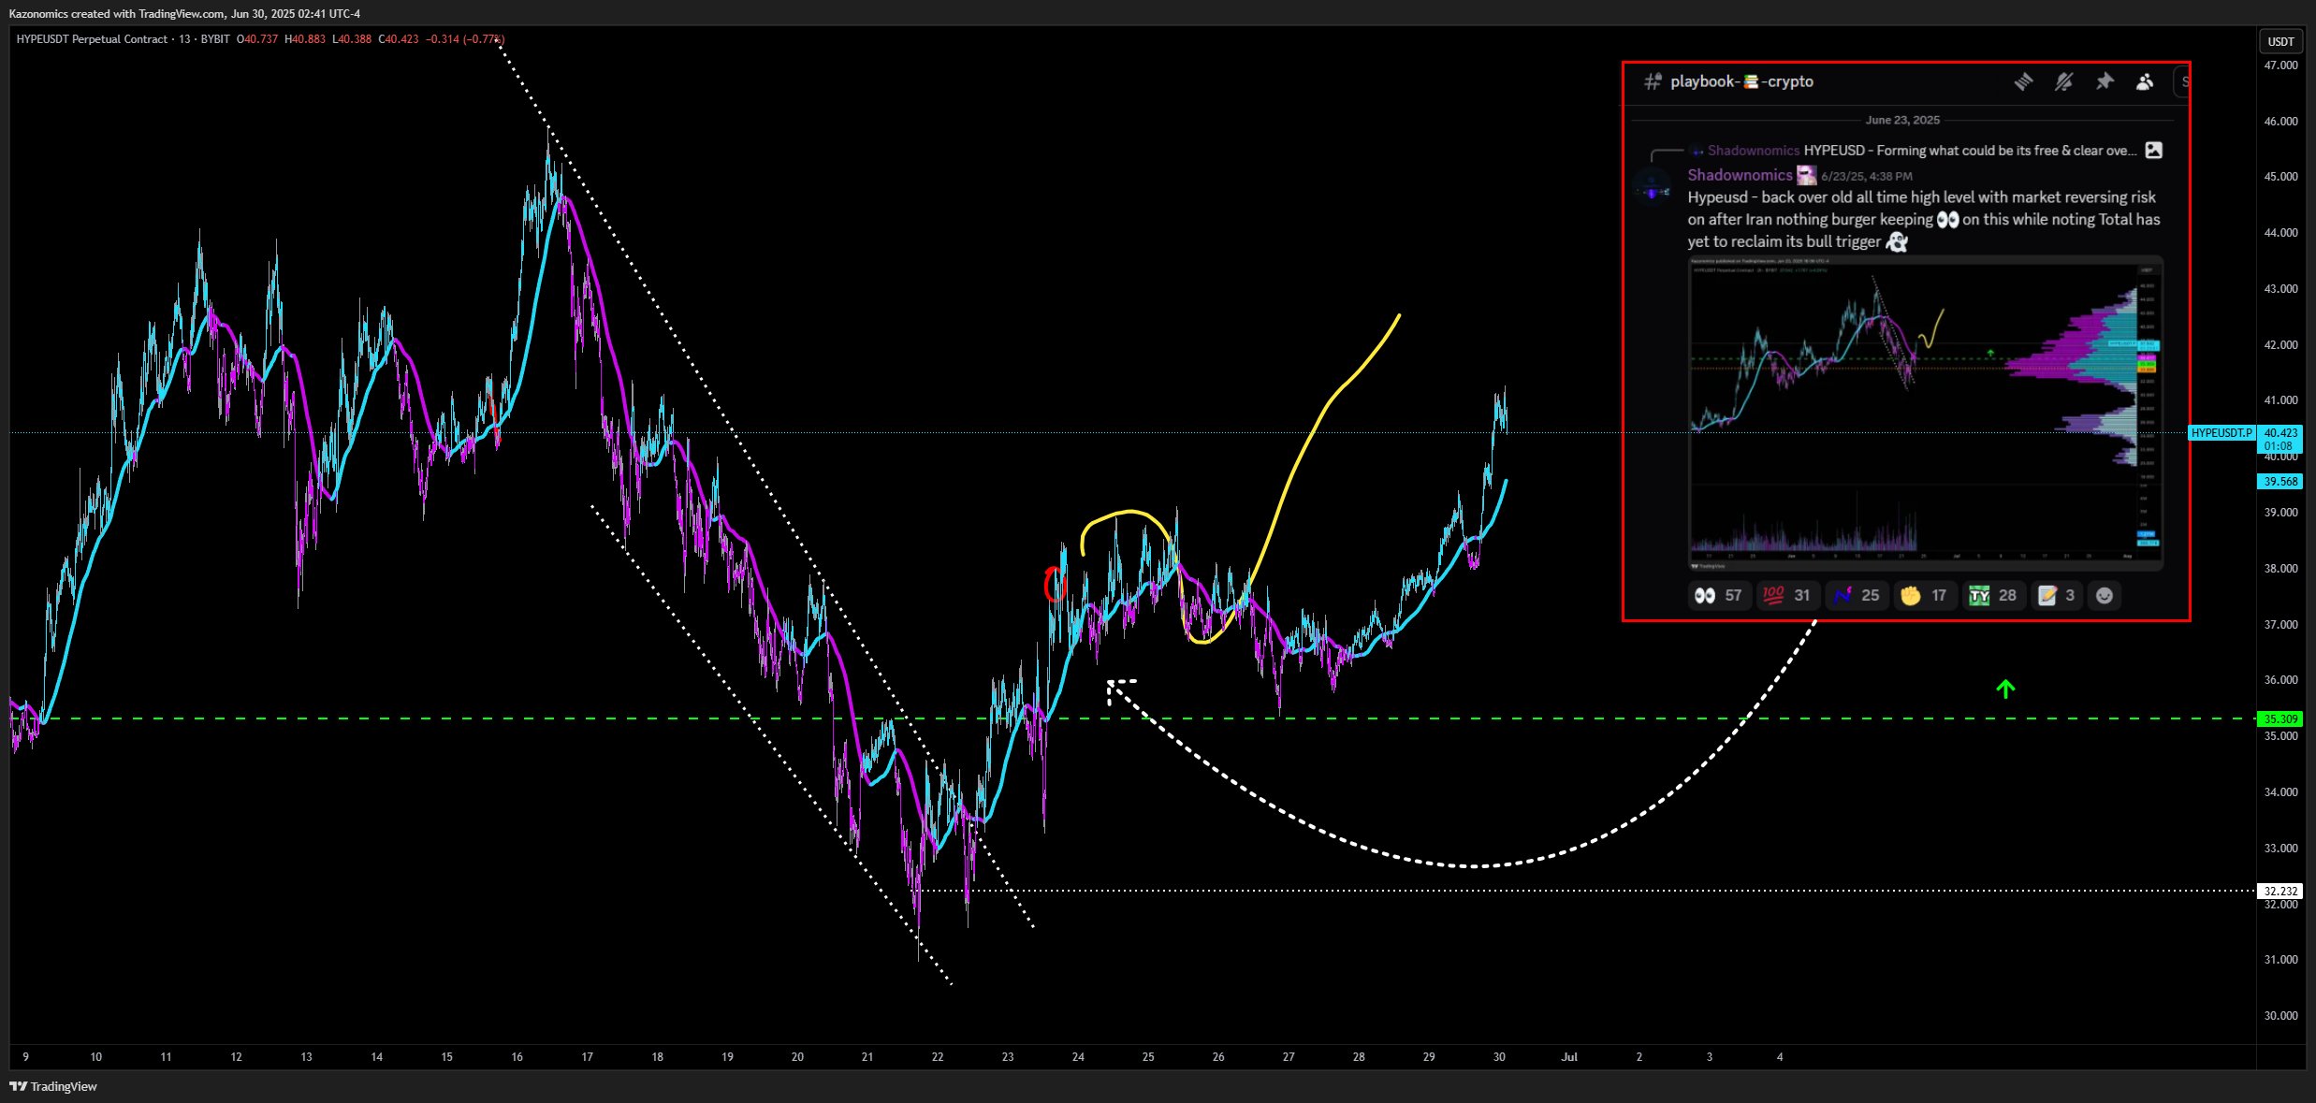
Task: Click the date 16 on the time axis
Action: pos(517,1057)
